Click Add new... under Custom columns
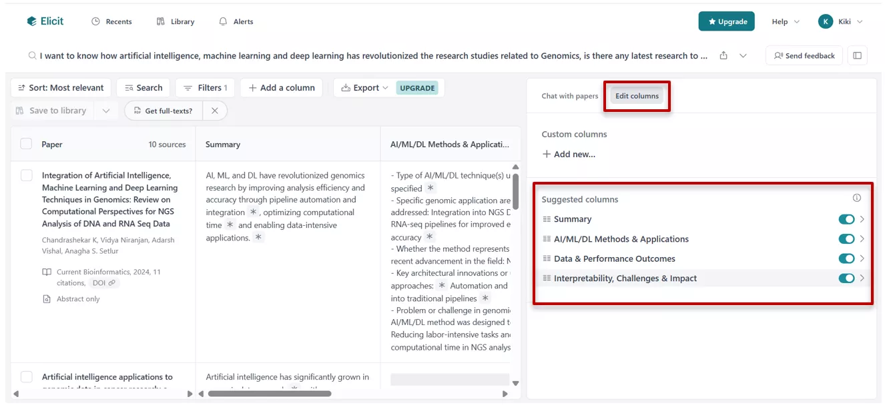 click(569, 154)
